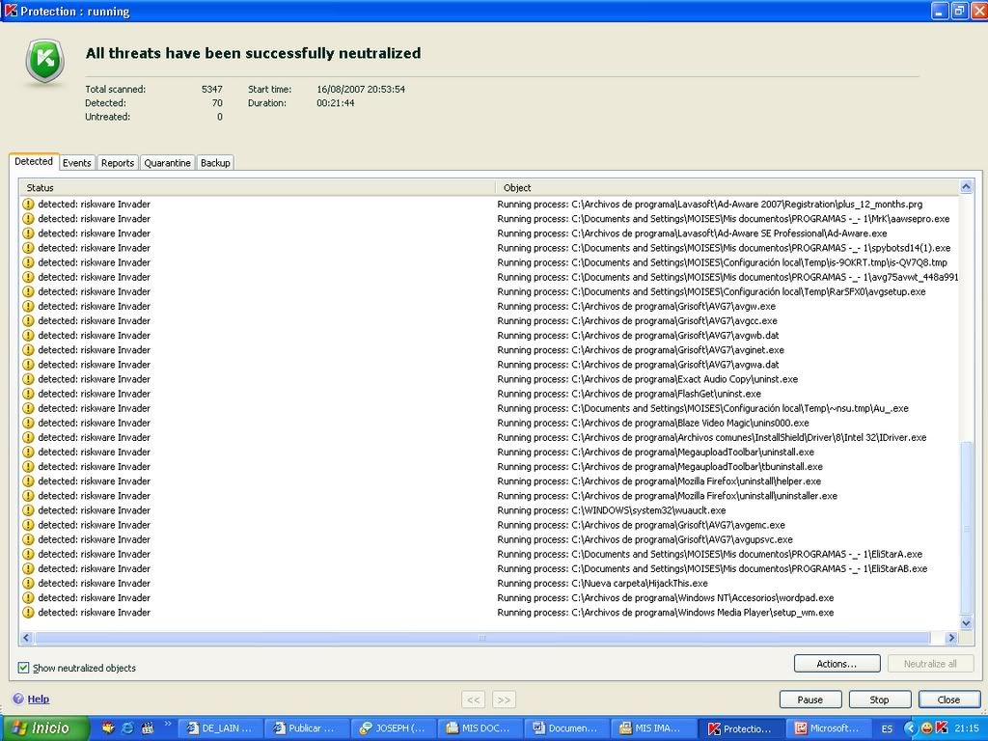Select the alert icon for avgw.exe

pyautogui.click(x=28, y=306)
